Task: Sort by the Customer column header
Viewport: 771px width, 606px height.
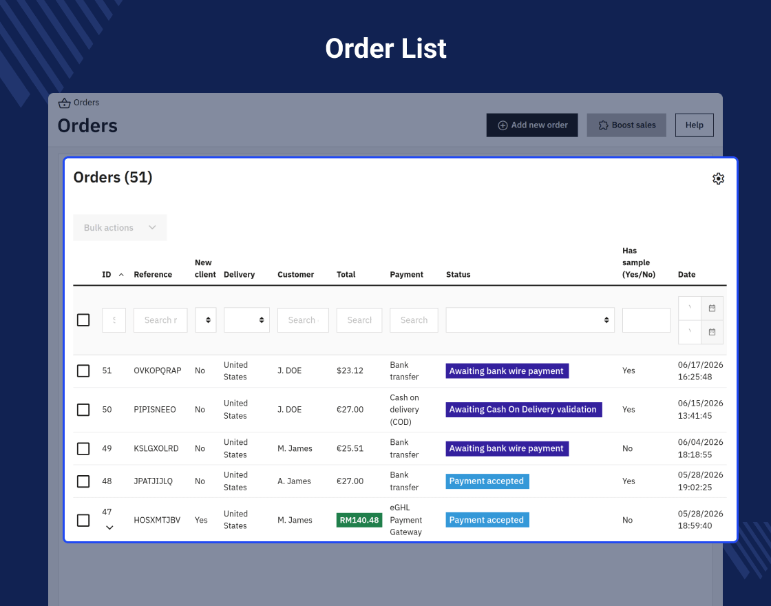Action: [295, 275]
